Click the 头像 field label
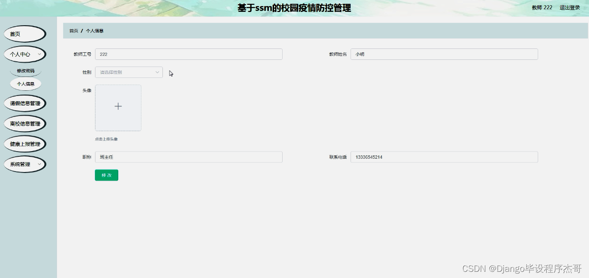Viewport: 589px width, 278px height. pyautogui.click(x=87, y=90)
